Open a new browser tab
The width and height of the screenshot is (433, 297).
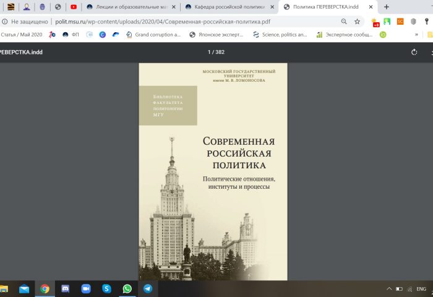pos(387,7)
